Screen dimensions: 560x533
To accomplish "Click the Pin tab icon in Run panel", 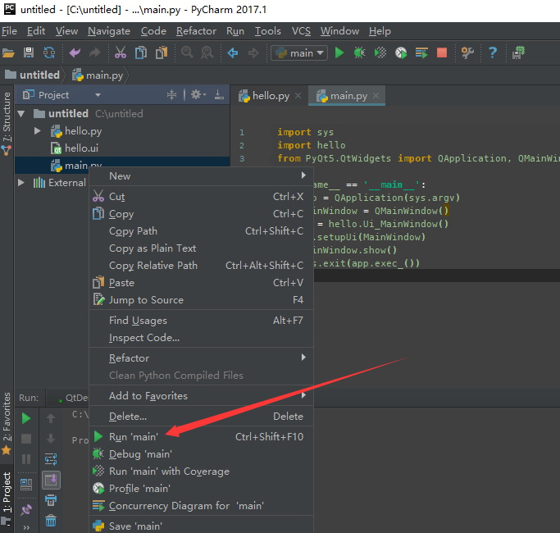I will tap(26, 510).
